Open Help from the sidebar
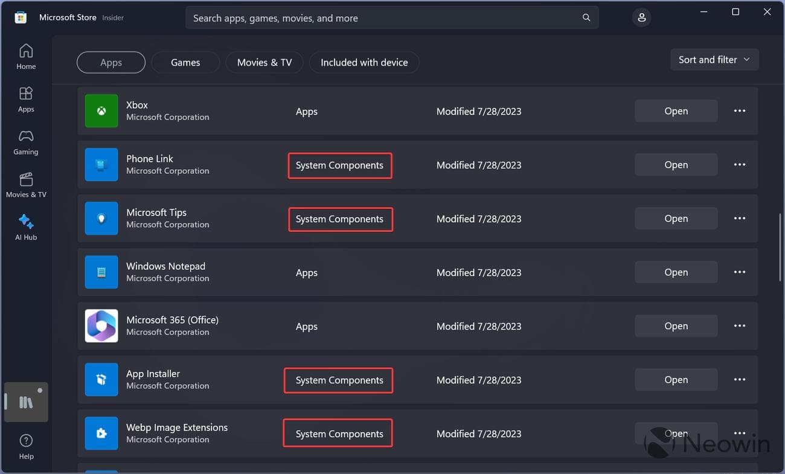 26,447
